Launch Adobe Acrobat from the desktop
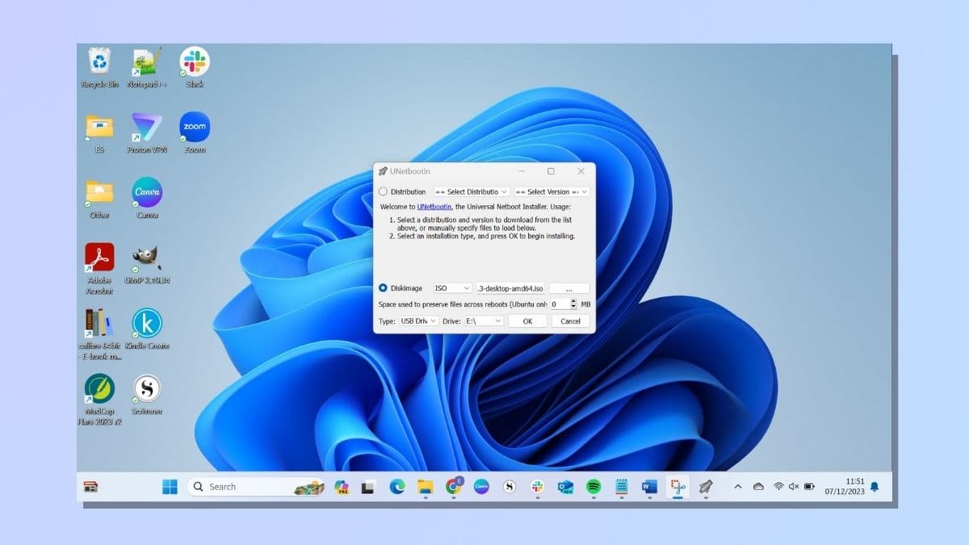Image resolution: width=969 pixels, height=545 pixels. (x=98, y=257)
